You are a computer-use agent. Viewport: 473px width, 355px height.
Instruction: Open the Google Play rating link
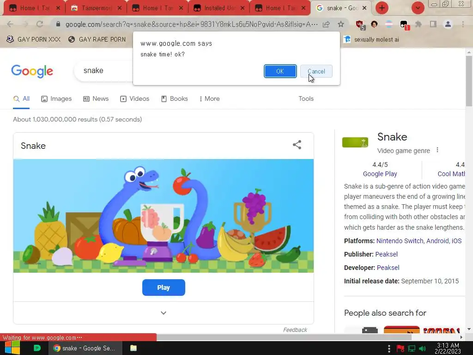pos(380,174)
